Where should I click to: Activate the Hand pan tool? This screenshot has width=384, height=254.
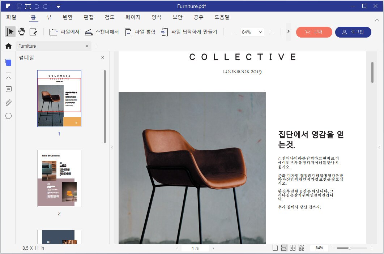pyautogui.click(x=22, y=32)
